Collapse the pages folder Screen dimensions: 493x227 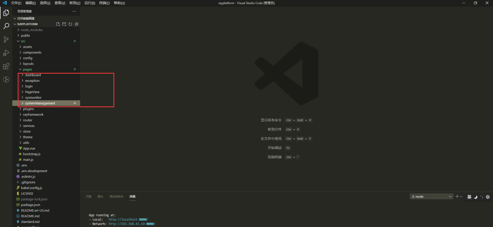pyautogui.click(x=46, y=69)
